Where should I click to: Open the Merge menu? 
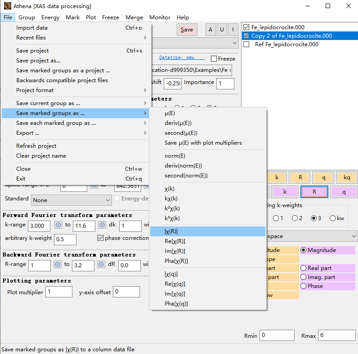[134, 18]
